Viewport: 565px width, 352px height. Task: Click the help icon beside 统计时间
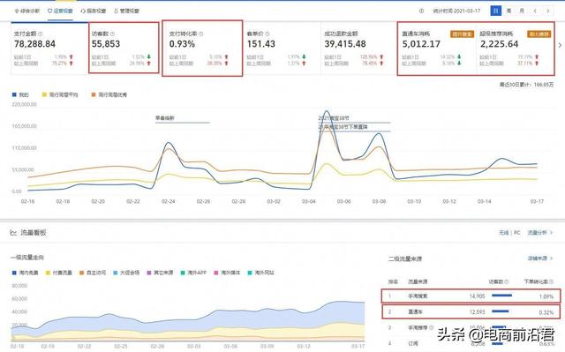click(x=421, y=11)
